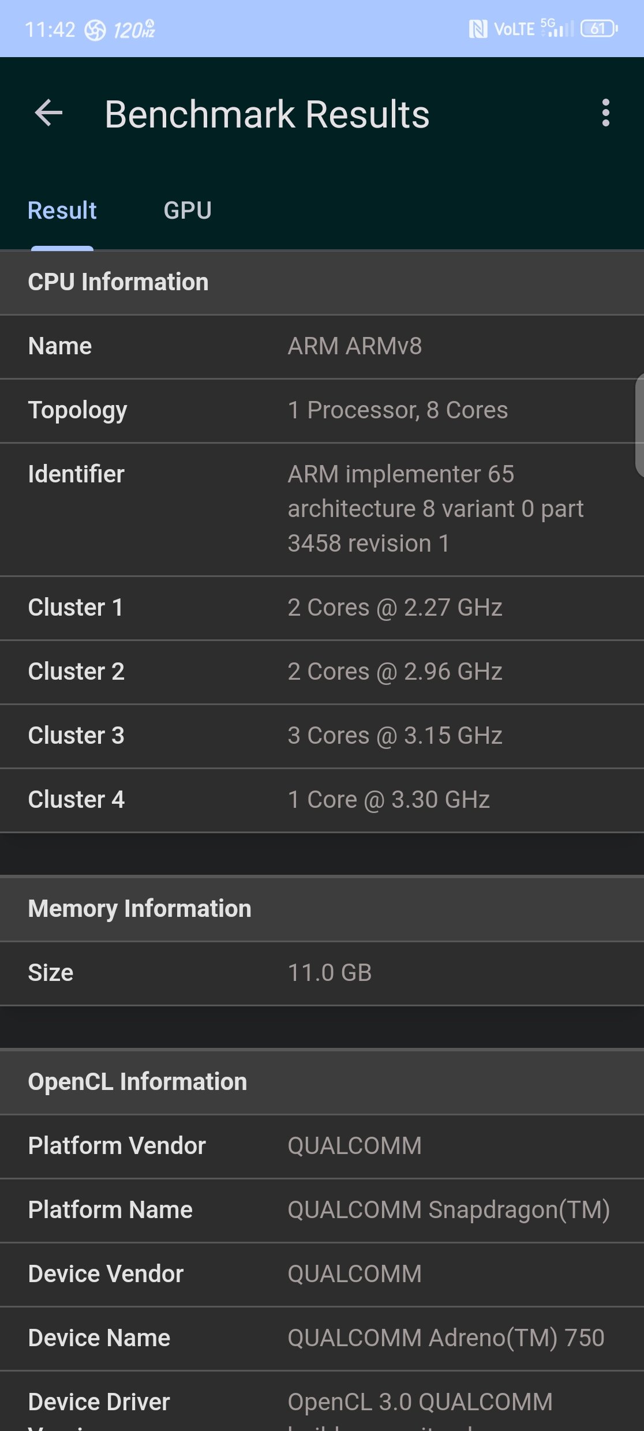
Task: Tap the 5G signal strength icon
Action: (x=557, y=28)
